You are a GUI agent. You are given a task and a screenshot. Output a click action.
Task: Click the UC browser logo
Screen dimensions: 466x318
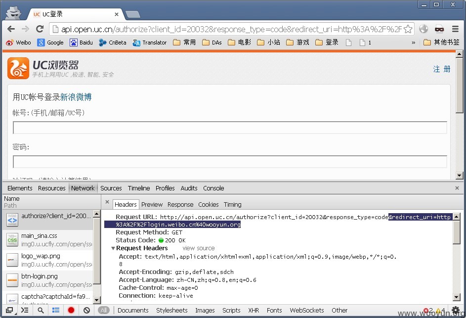(18, 68)
